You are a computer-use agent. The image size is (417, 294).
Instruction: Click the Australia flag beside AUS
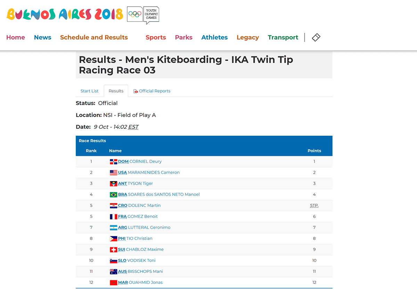click(x=113, y=272)
